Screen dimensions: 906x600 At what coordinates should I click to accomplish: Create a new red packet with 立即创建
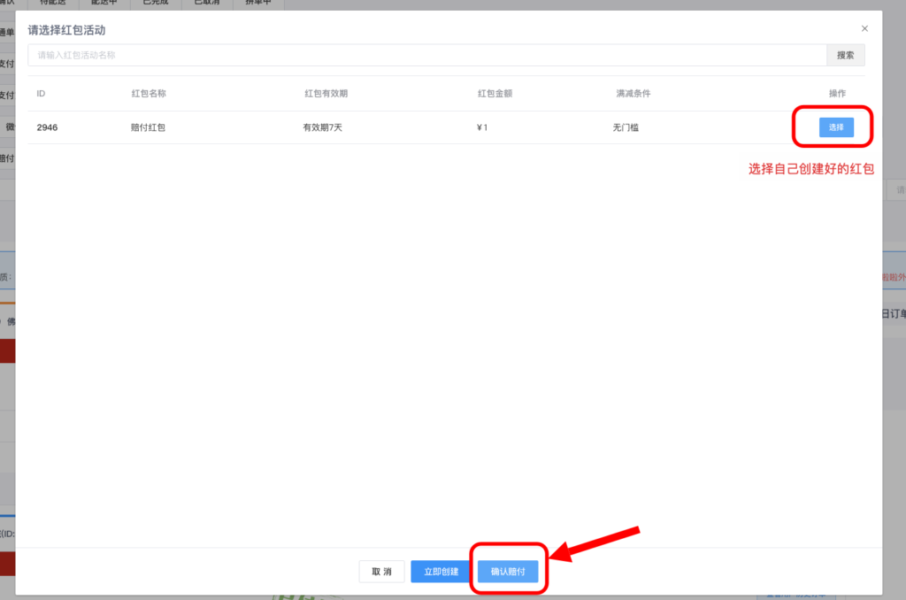[440, 571]
